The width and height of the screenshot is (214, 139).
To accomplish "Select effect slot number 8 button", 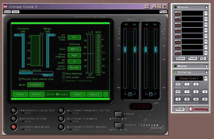I will (206, 53).
